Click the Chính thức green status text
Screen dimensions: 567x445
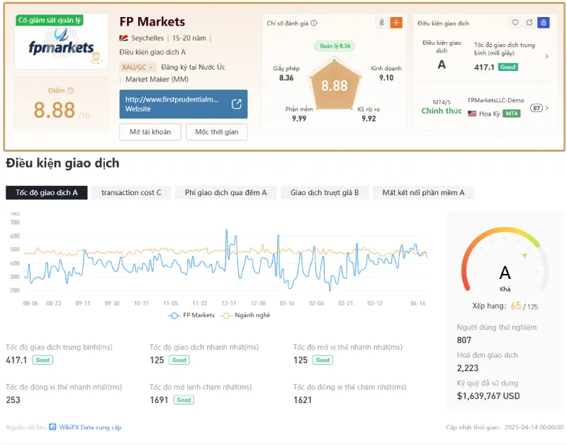click(x=442, y=111)
